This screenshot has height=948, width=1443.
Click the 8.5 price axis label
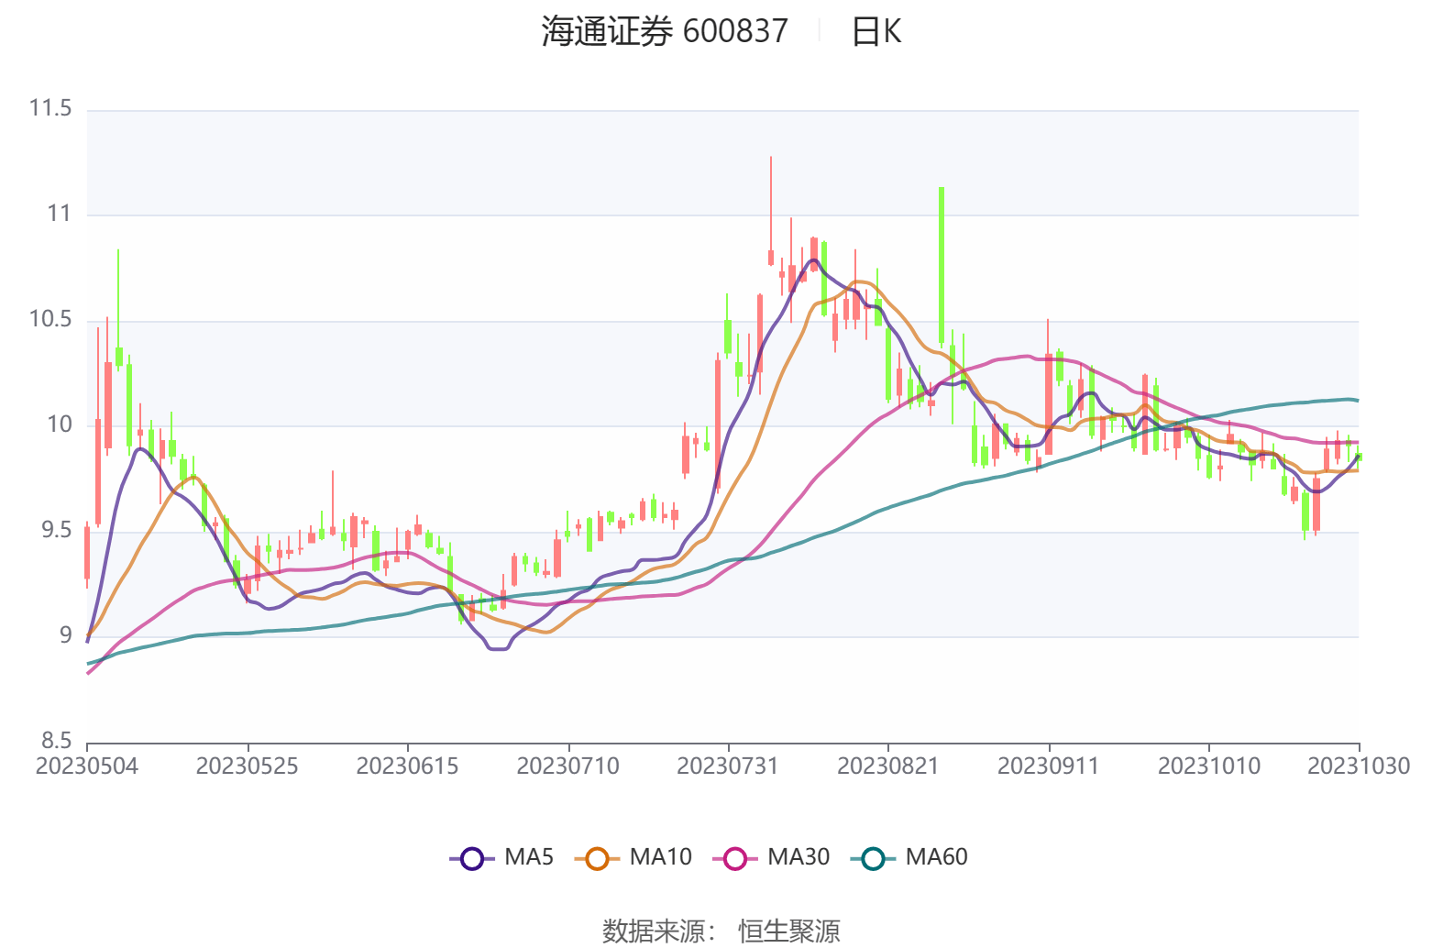56,741
